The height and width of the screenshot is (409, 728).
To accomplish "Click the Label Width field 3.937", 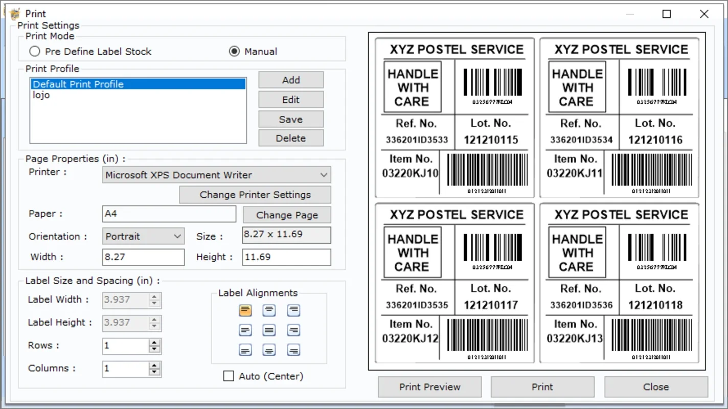I will point(126,300).
